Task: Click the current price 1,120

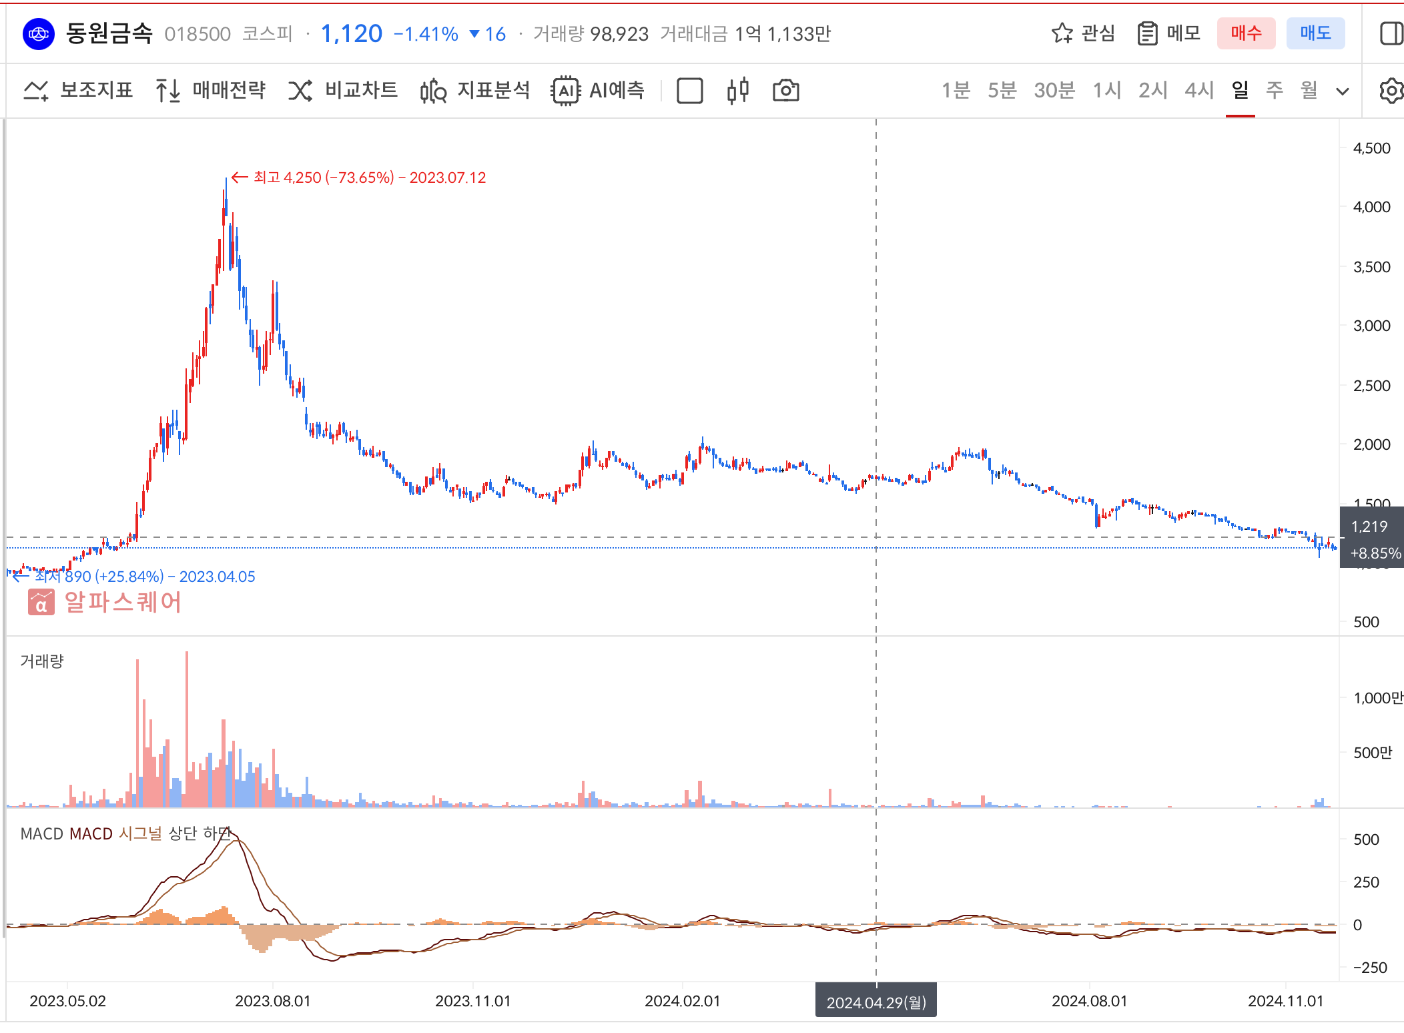Action: pyautogui.click(x=352, y=33)
